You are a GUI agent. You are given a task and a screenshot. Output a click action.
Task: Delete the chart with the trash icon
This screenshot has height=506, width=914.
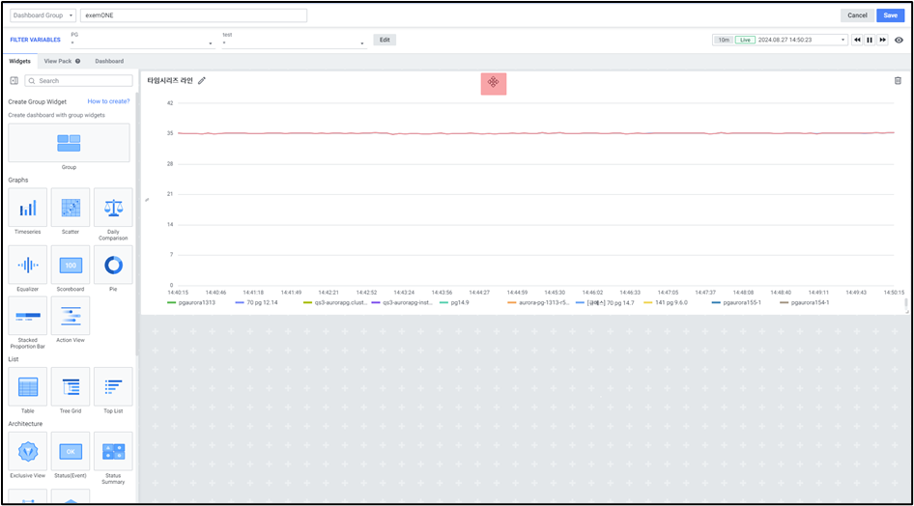(x=898, y=80)
